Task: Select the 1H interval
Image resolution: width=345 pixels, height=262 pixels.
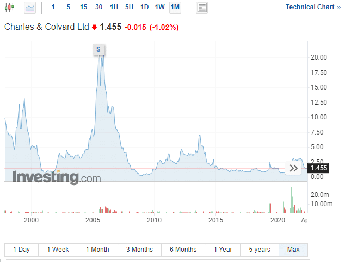Action: (x=114, y=7)
